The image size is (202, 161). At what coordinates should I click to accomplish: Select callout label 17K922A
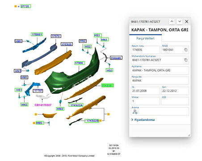[76, 105]
